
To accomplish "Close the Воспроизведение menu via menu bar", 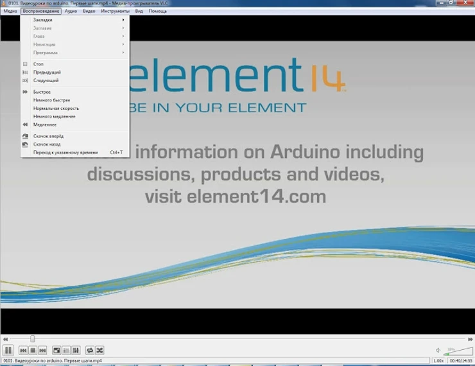I will (x=41, y=11).
